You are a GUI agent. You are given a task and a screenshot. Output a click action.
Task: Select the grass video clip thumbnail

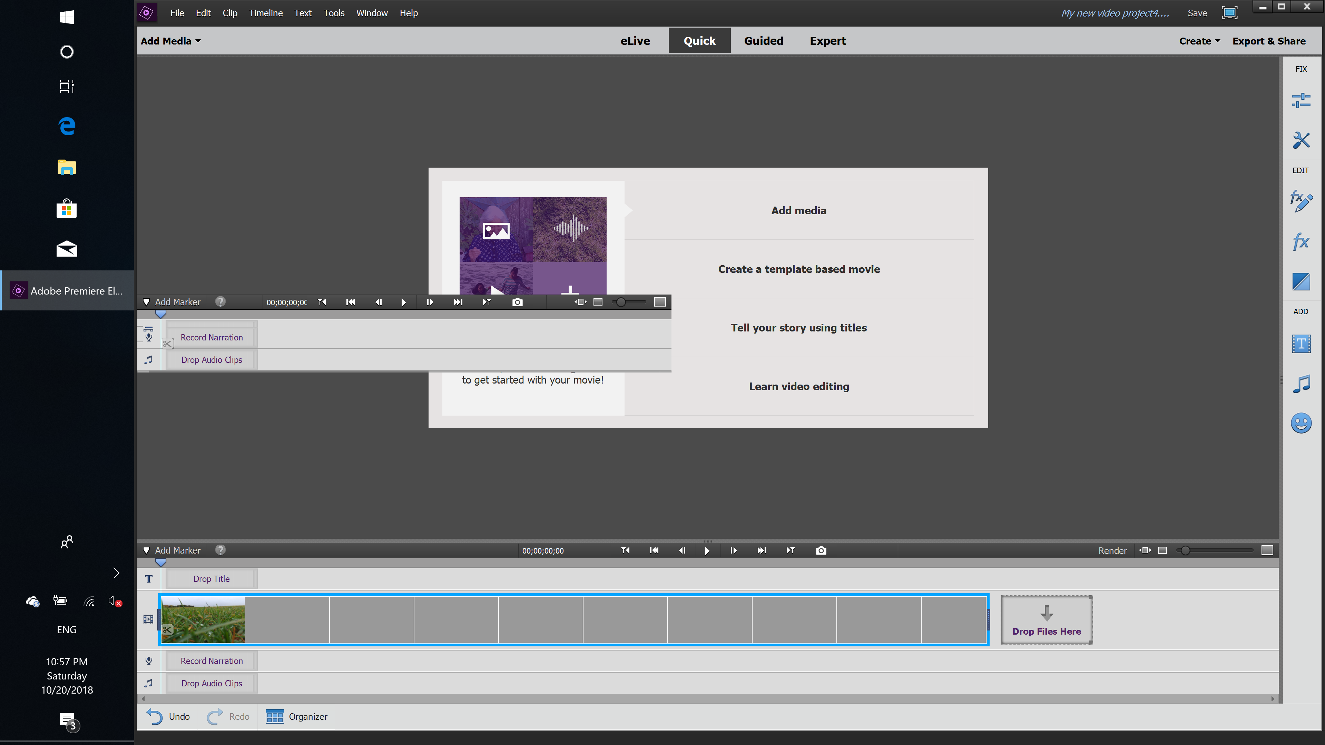click(x=203, y=619)
